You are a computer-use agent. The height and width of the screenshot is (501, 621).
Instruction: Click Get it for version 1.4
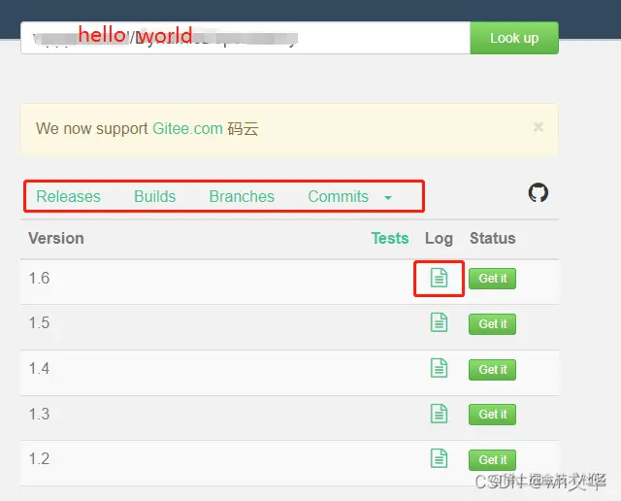tap(492, 370)
